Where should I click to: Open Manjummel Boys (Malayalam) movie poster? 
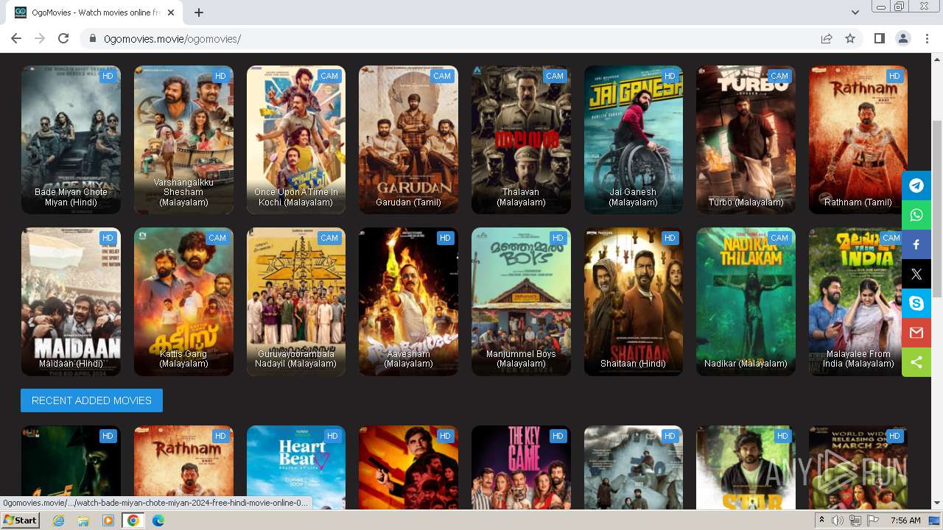[521, 302]
